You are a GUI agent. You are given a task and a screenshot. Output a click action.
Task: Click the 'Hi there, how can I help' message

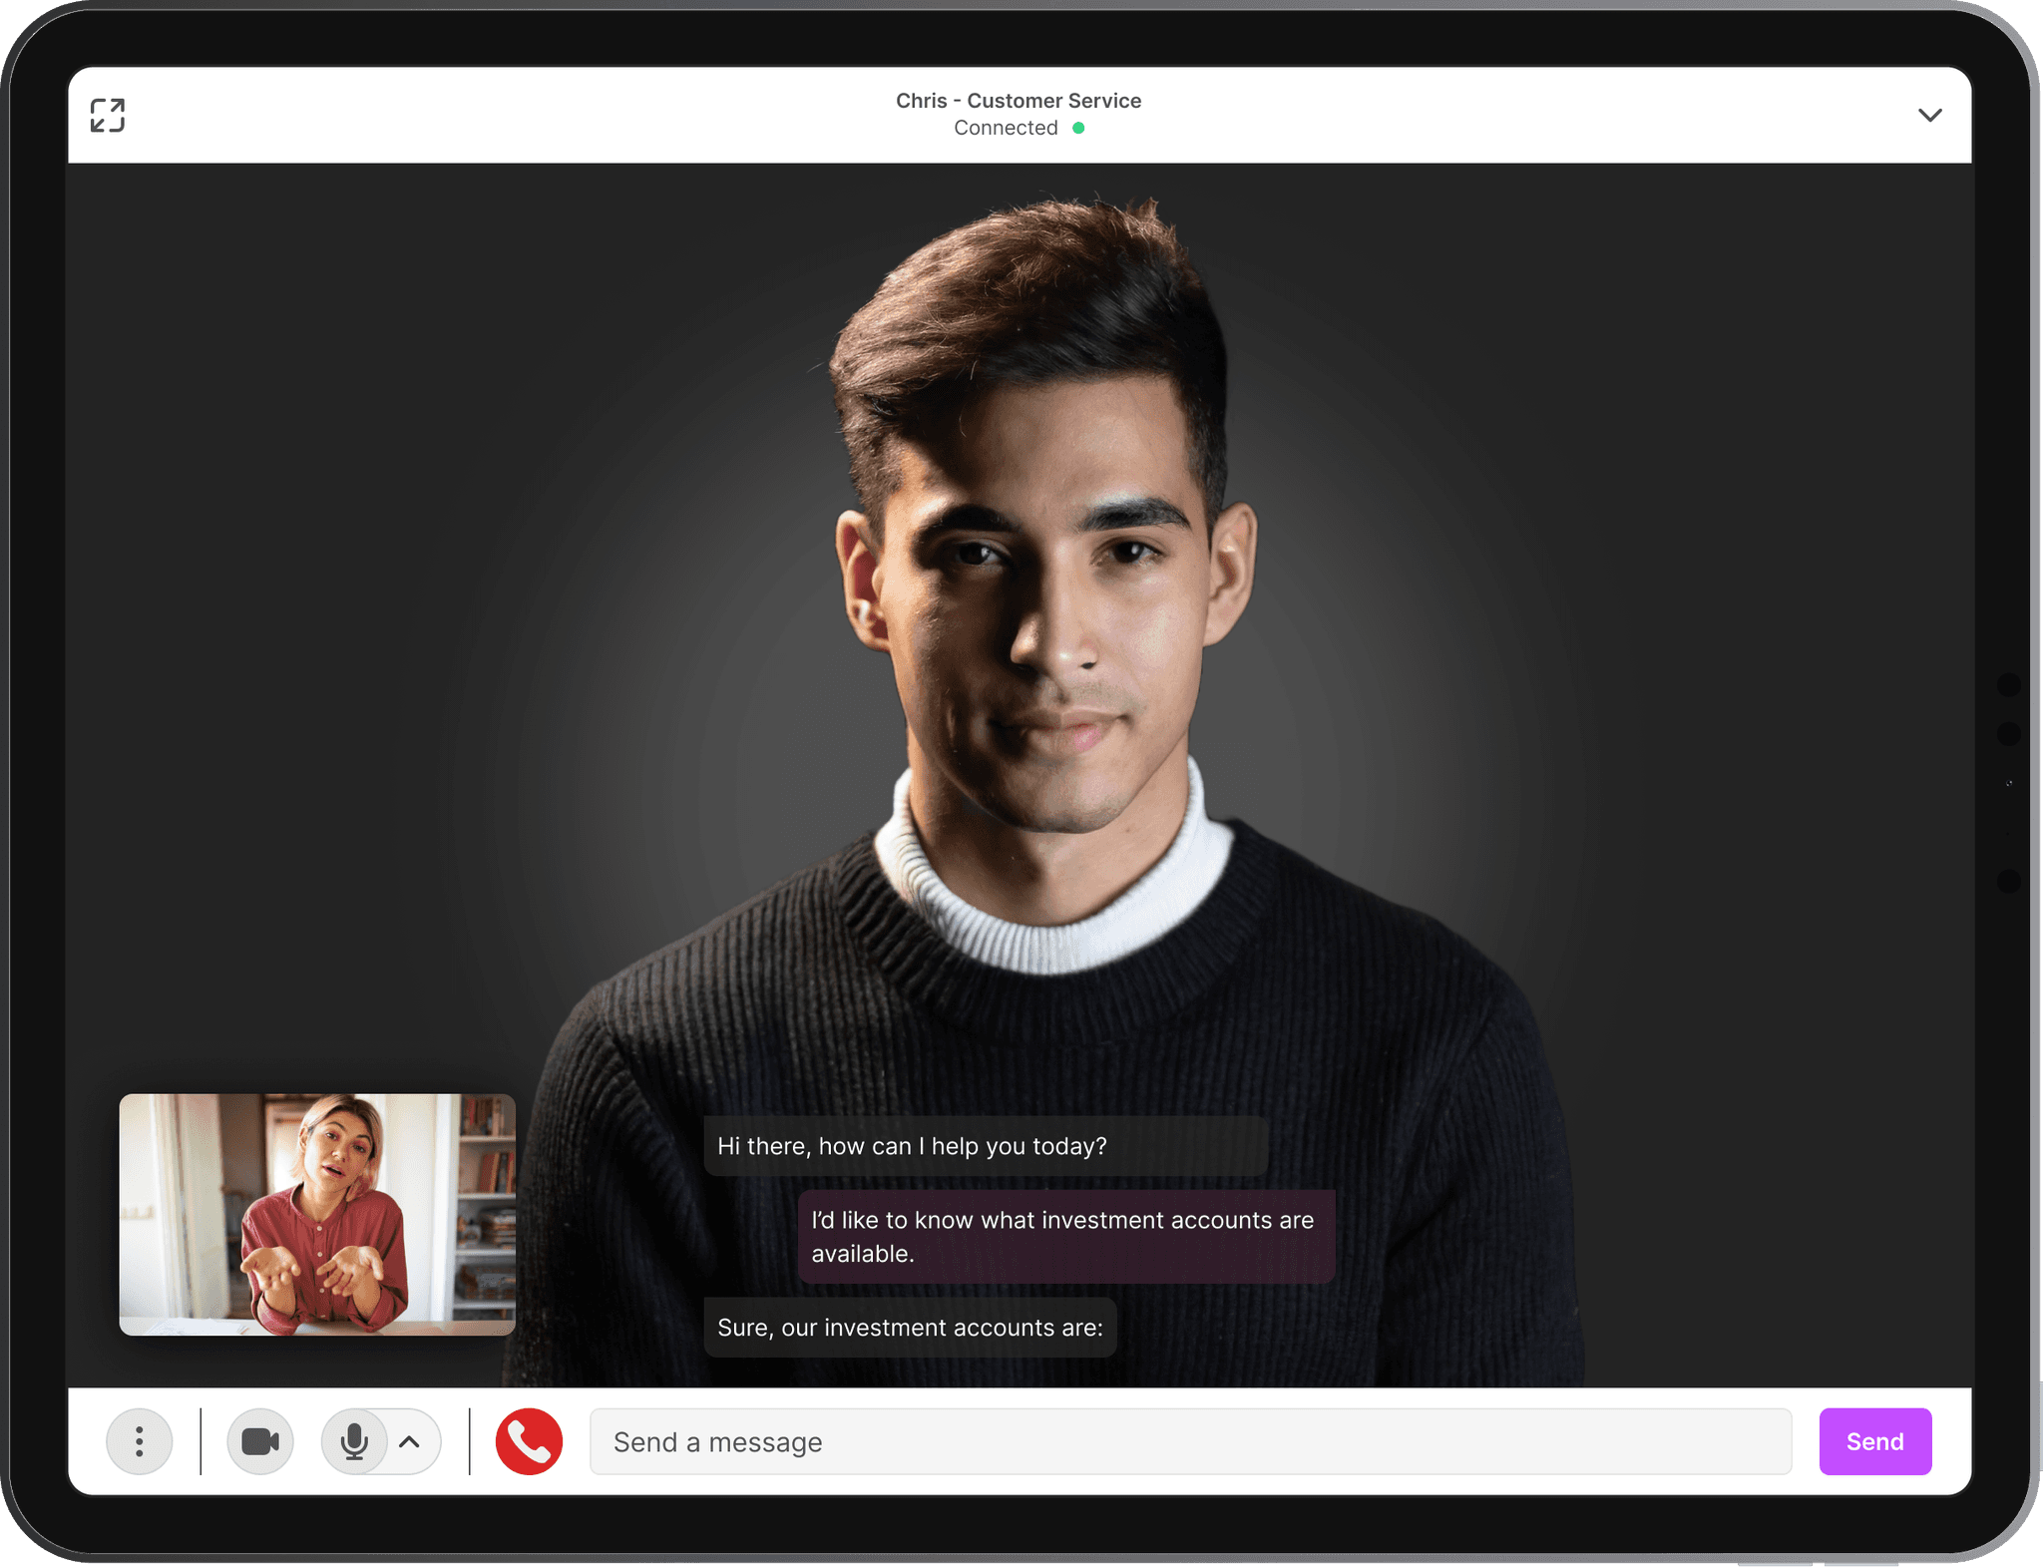click(912, 1146)
